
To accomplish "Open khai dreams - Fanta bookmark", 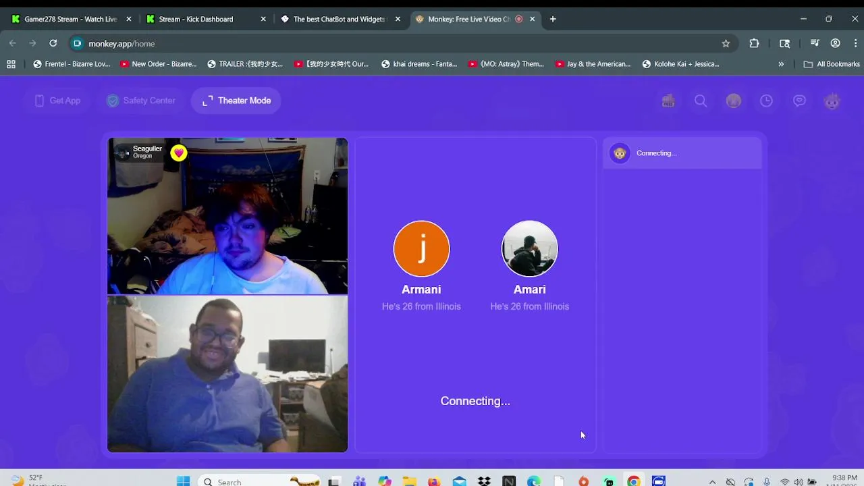I will 419,64.
